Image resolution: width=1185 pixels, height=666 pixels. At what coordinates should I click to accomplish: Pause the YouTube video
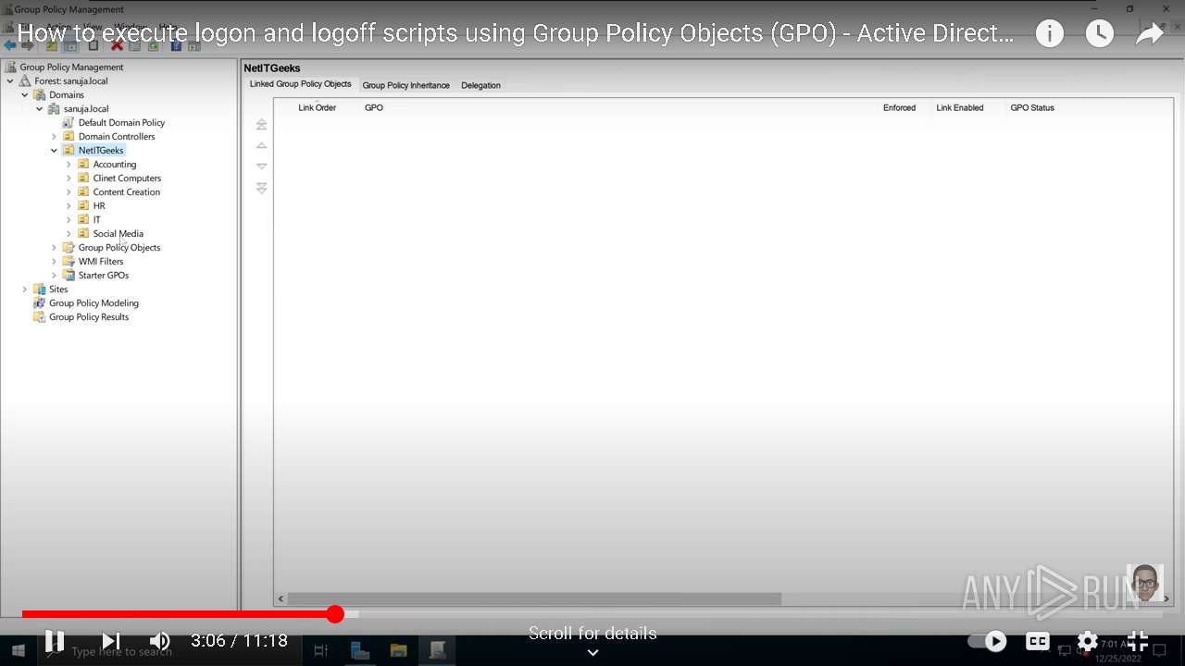coord(55,640)
